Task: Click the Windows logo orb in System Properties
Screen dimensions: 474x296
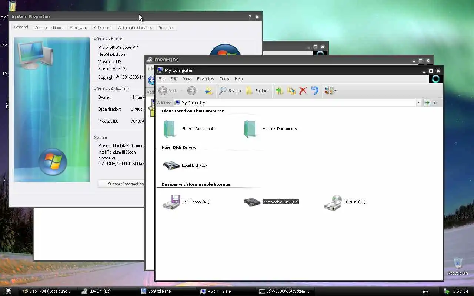Action: pyautogui.click(x=53, y=162)
